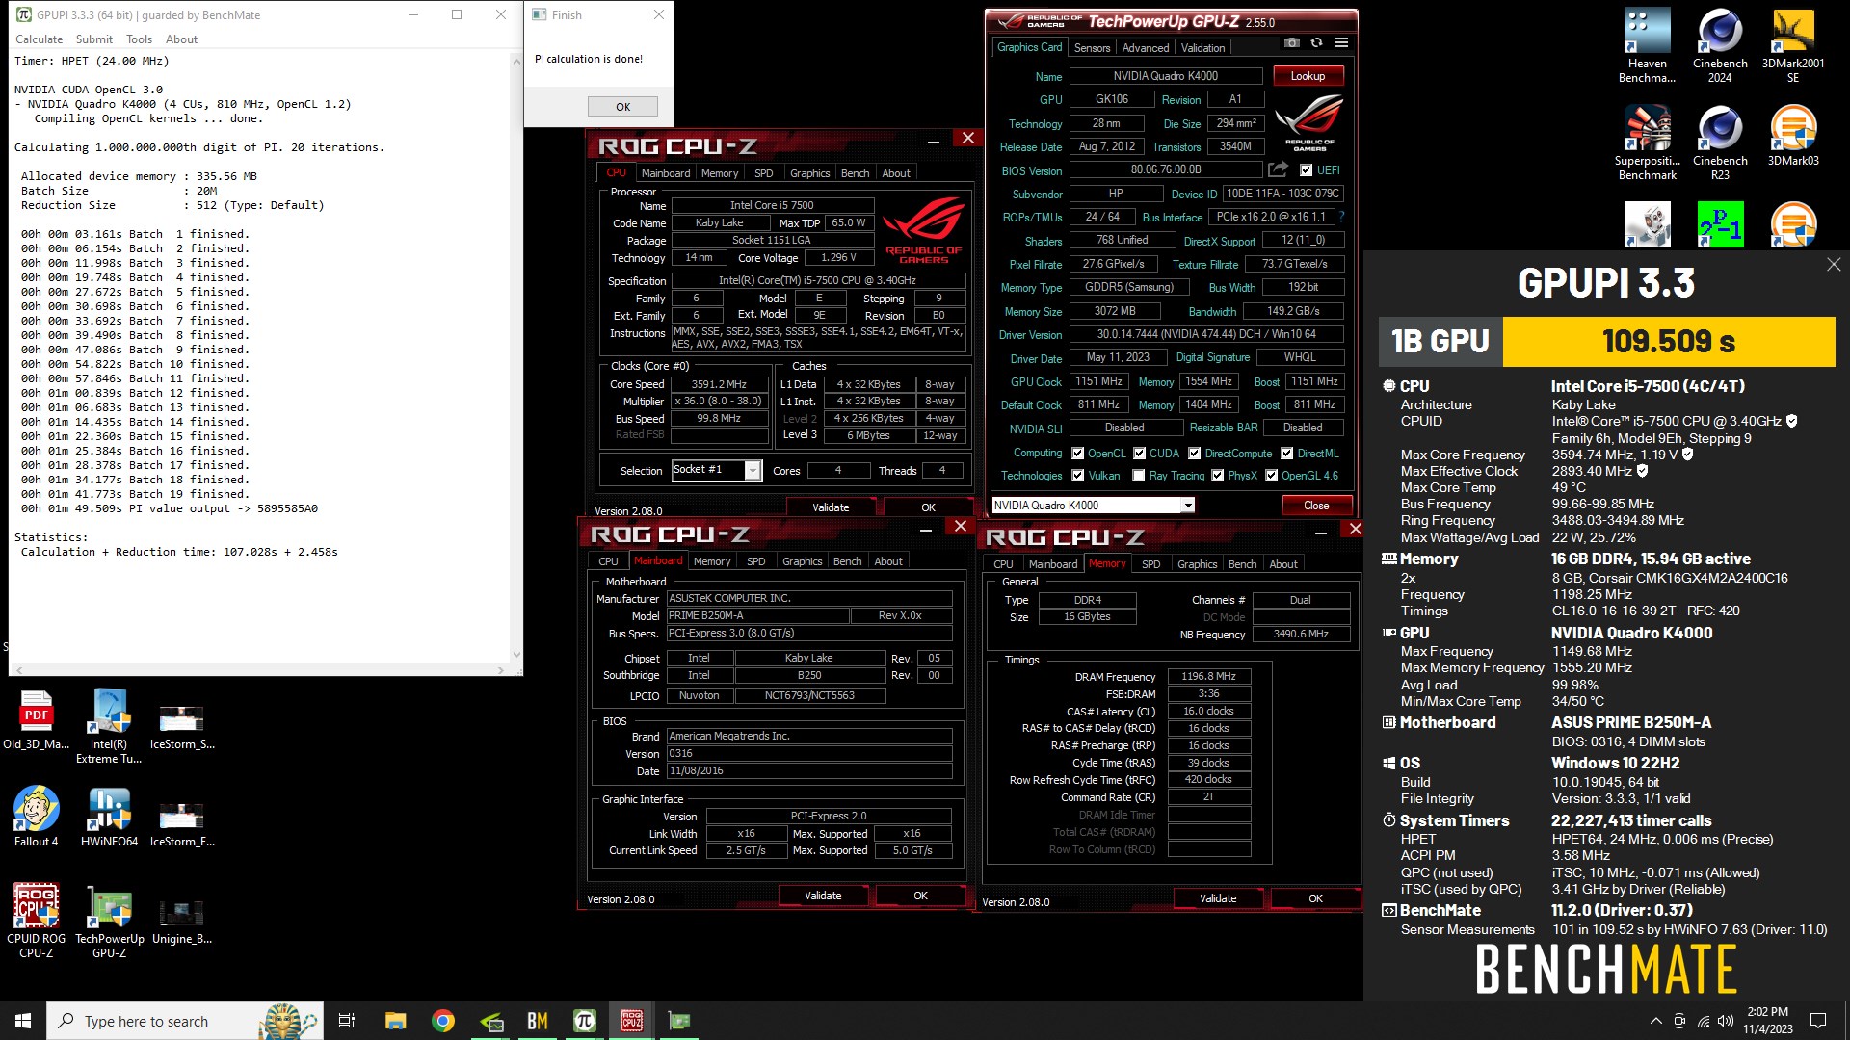The height and width of the screenshot is (1040, 1850).
Task: Switch to GPU-Z Validation tab
Action: point(1202,48)
